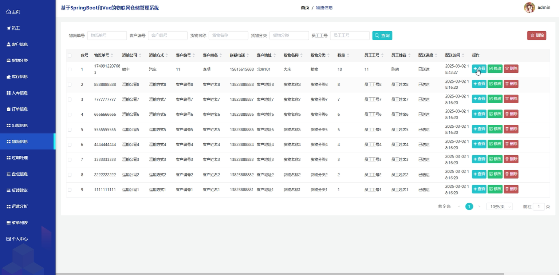
Task: Sort by 客户编号 column arrows
Action: 194,55
